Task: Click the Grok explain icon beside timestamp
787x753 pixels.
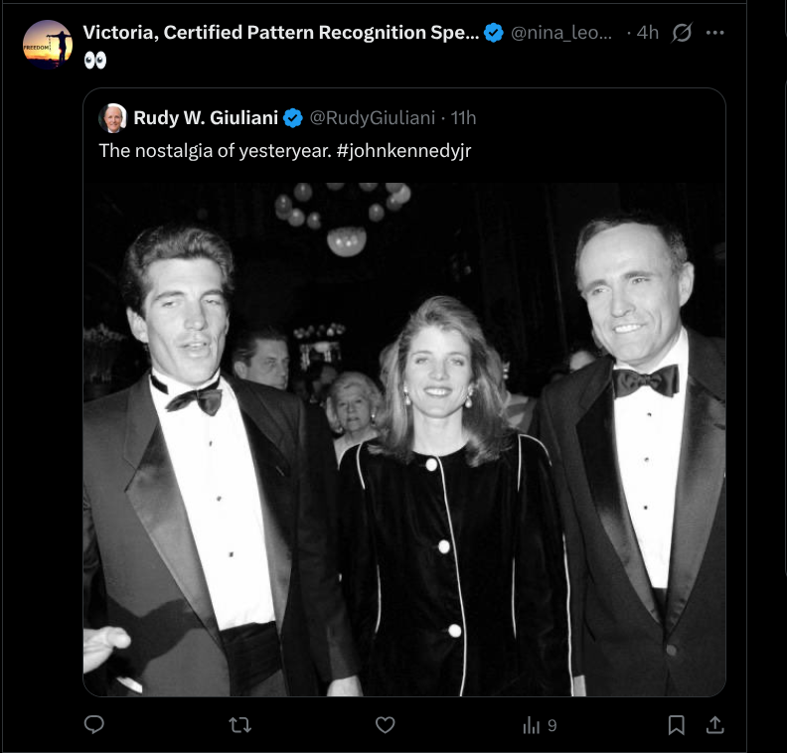Action: tap(681, 33)
